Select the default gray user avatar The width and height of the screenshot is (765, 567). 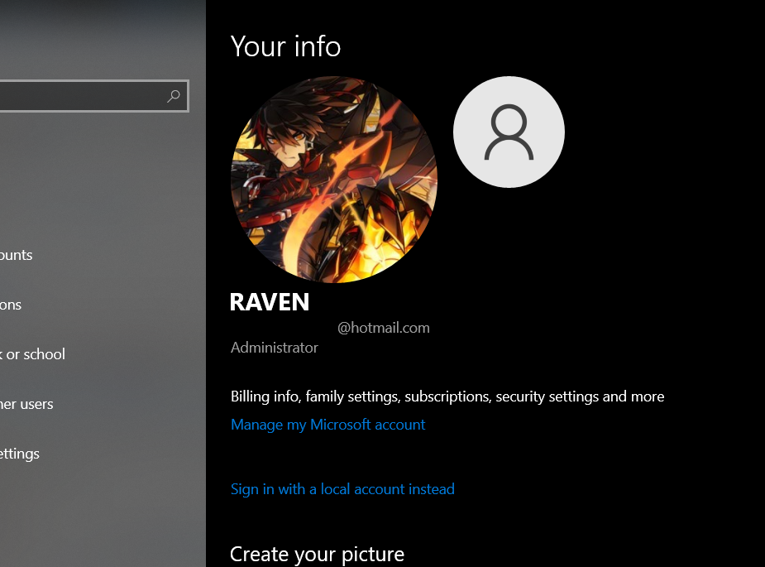[x=509, y=132]
